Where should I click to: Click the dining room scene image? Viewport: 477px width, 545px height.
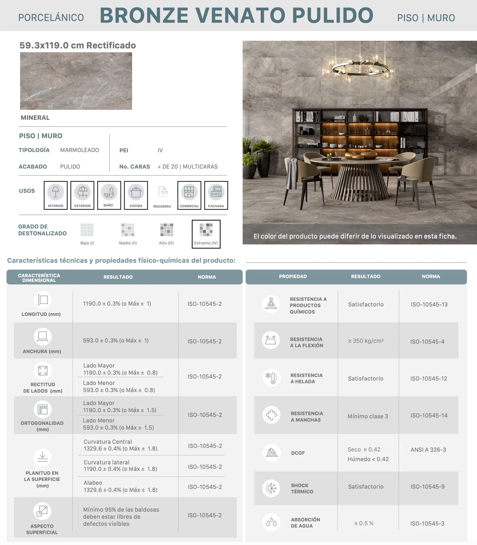coord(360,142)
